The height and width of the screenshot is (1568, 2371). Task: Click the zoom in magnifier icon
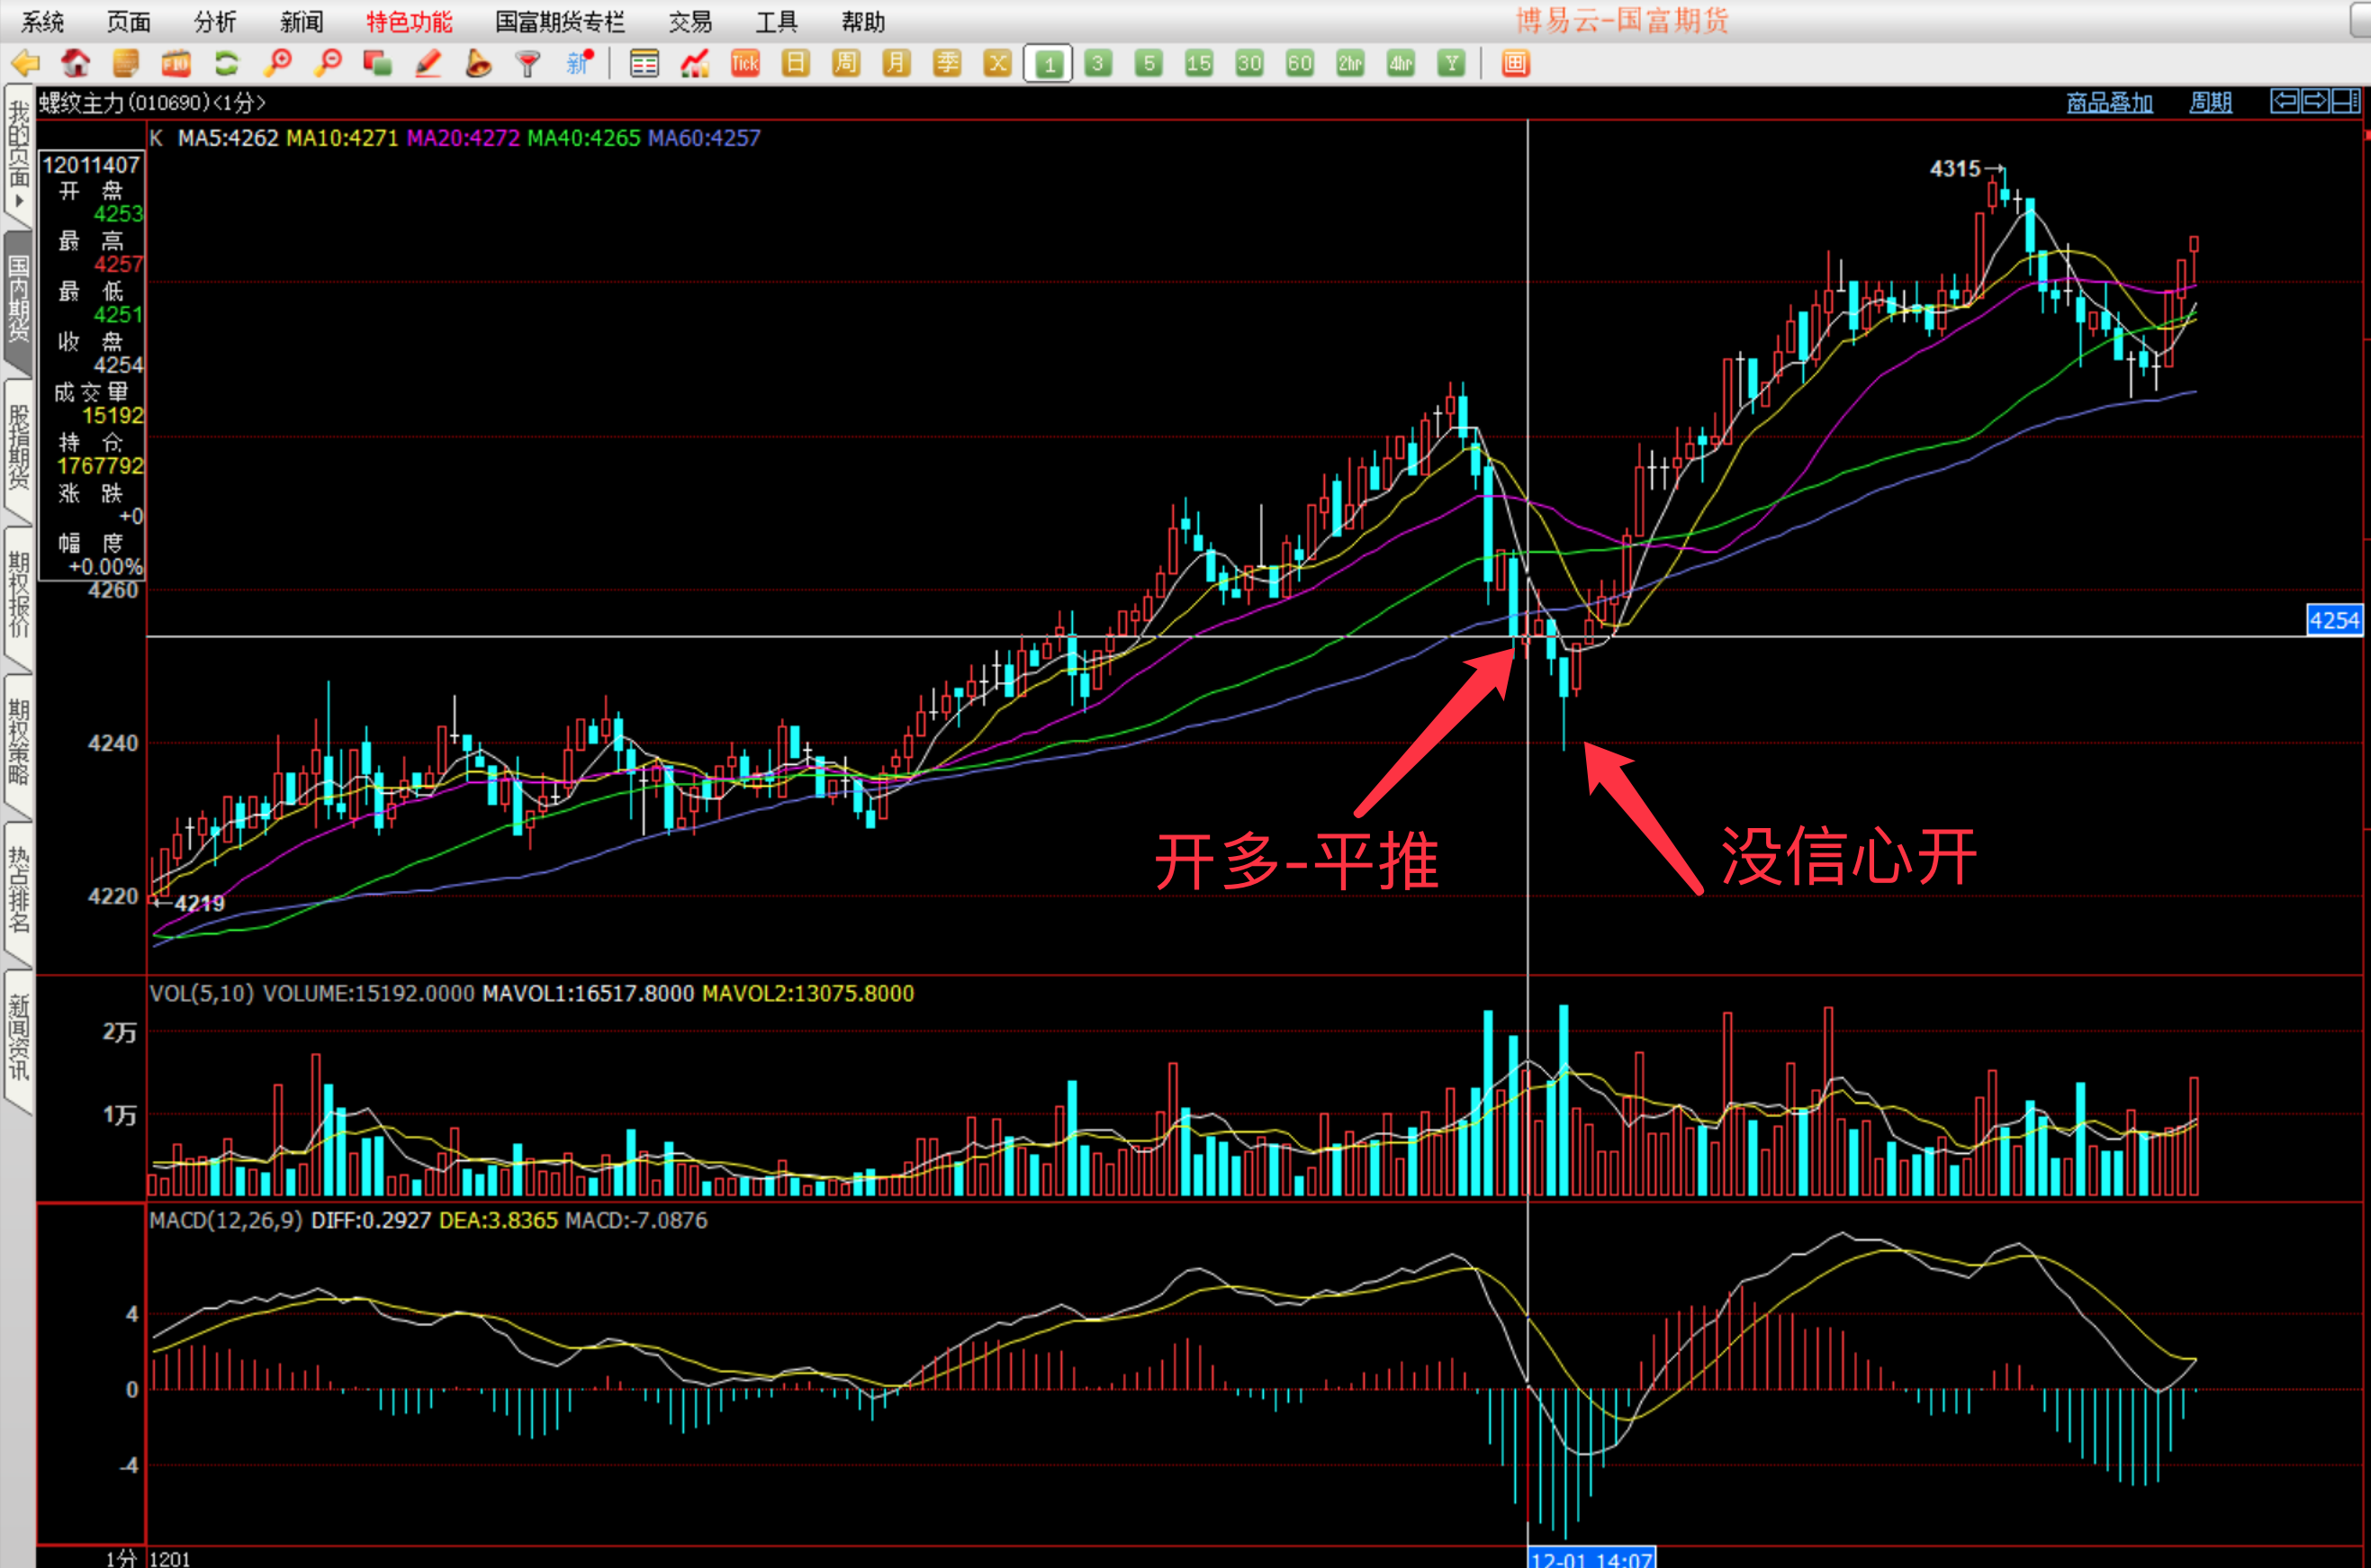(277, 64)
